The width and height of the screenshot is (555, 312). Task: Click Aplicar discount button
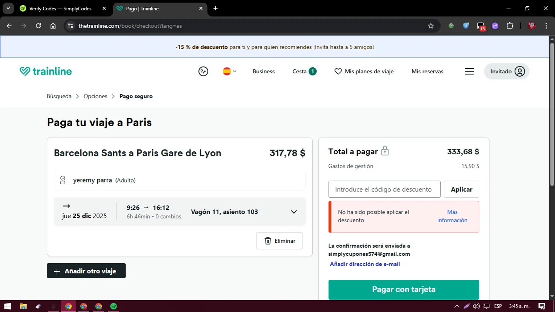coord(461,189)
